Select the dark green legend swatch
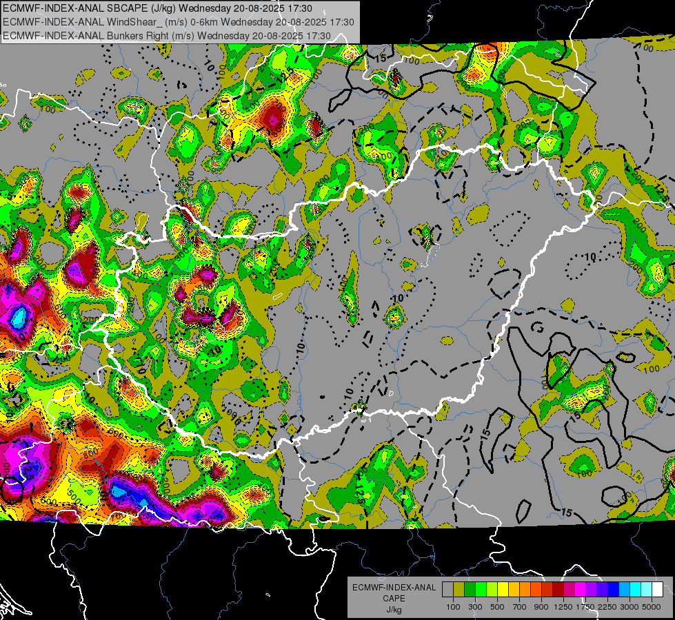This screenshot has width=675, height=620. 470,590
